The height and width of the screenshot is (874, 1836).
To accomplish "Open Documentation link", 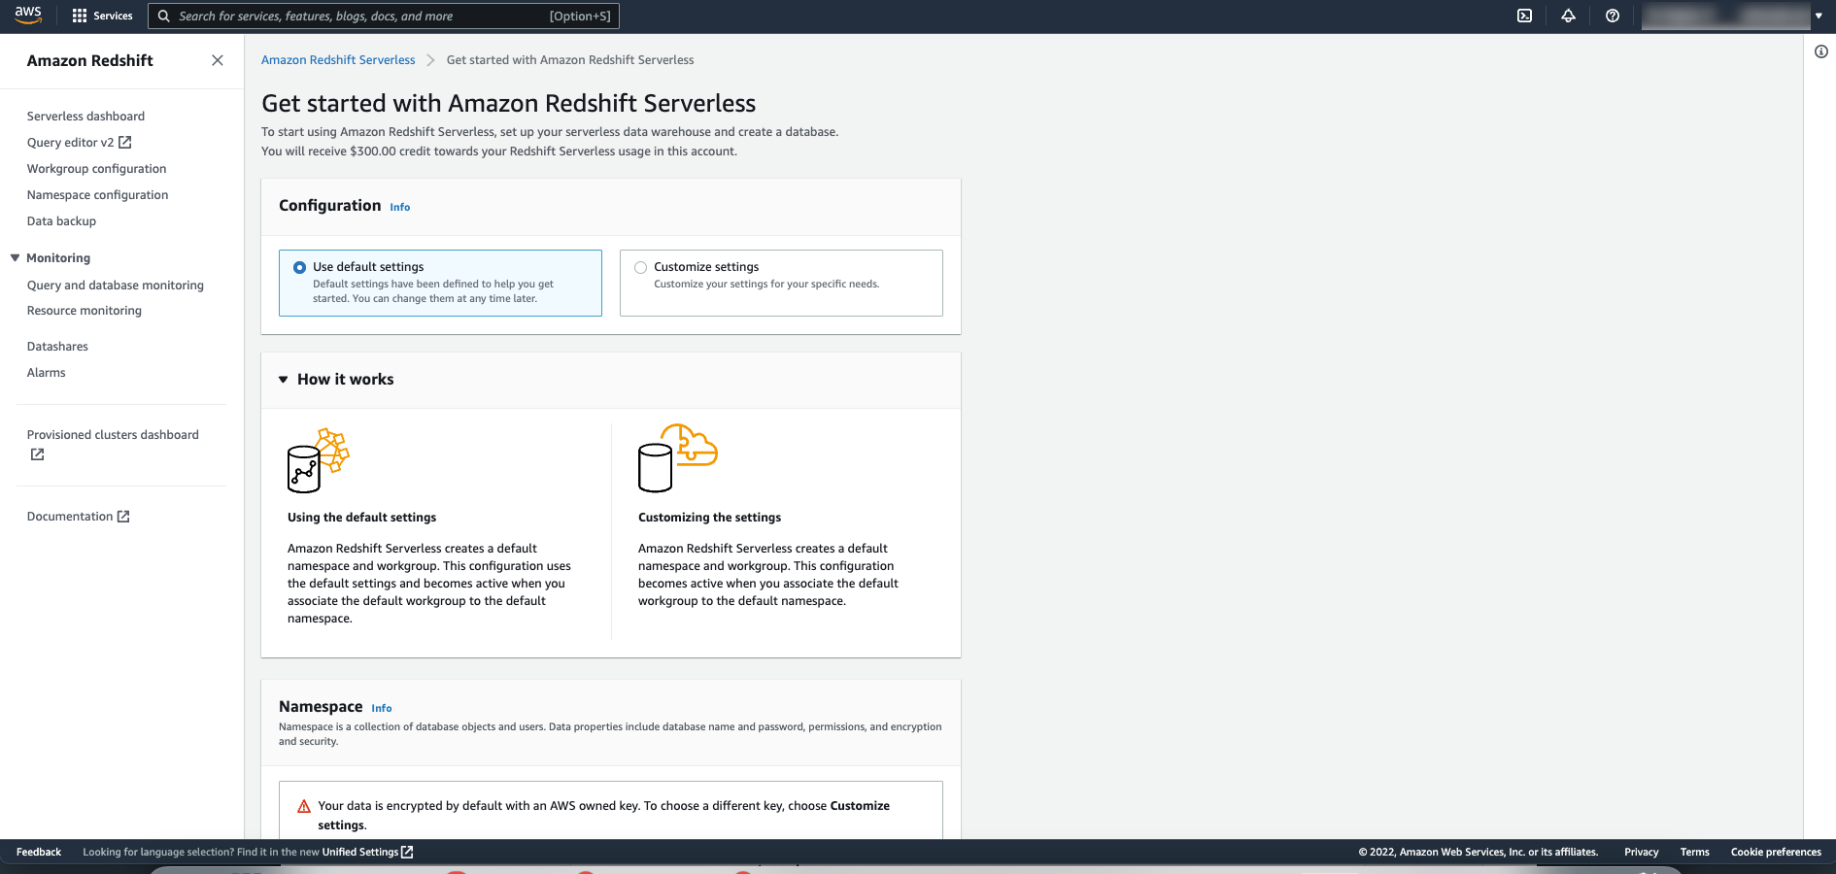I will (x=70, y=516).
